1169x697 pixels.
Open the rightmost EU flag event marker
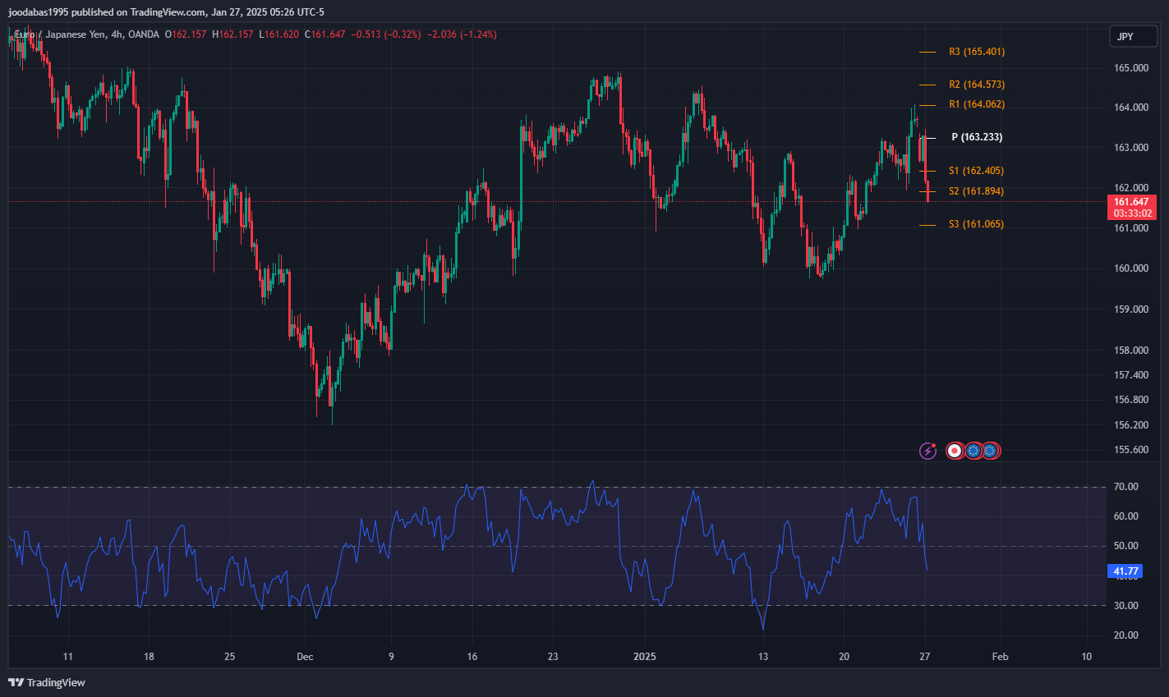[991, 450]
